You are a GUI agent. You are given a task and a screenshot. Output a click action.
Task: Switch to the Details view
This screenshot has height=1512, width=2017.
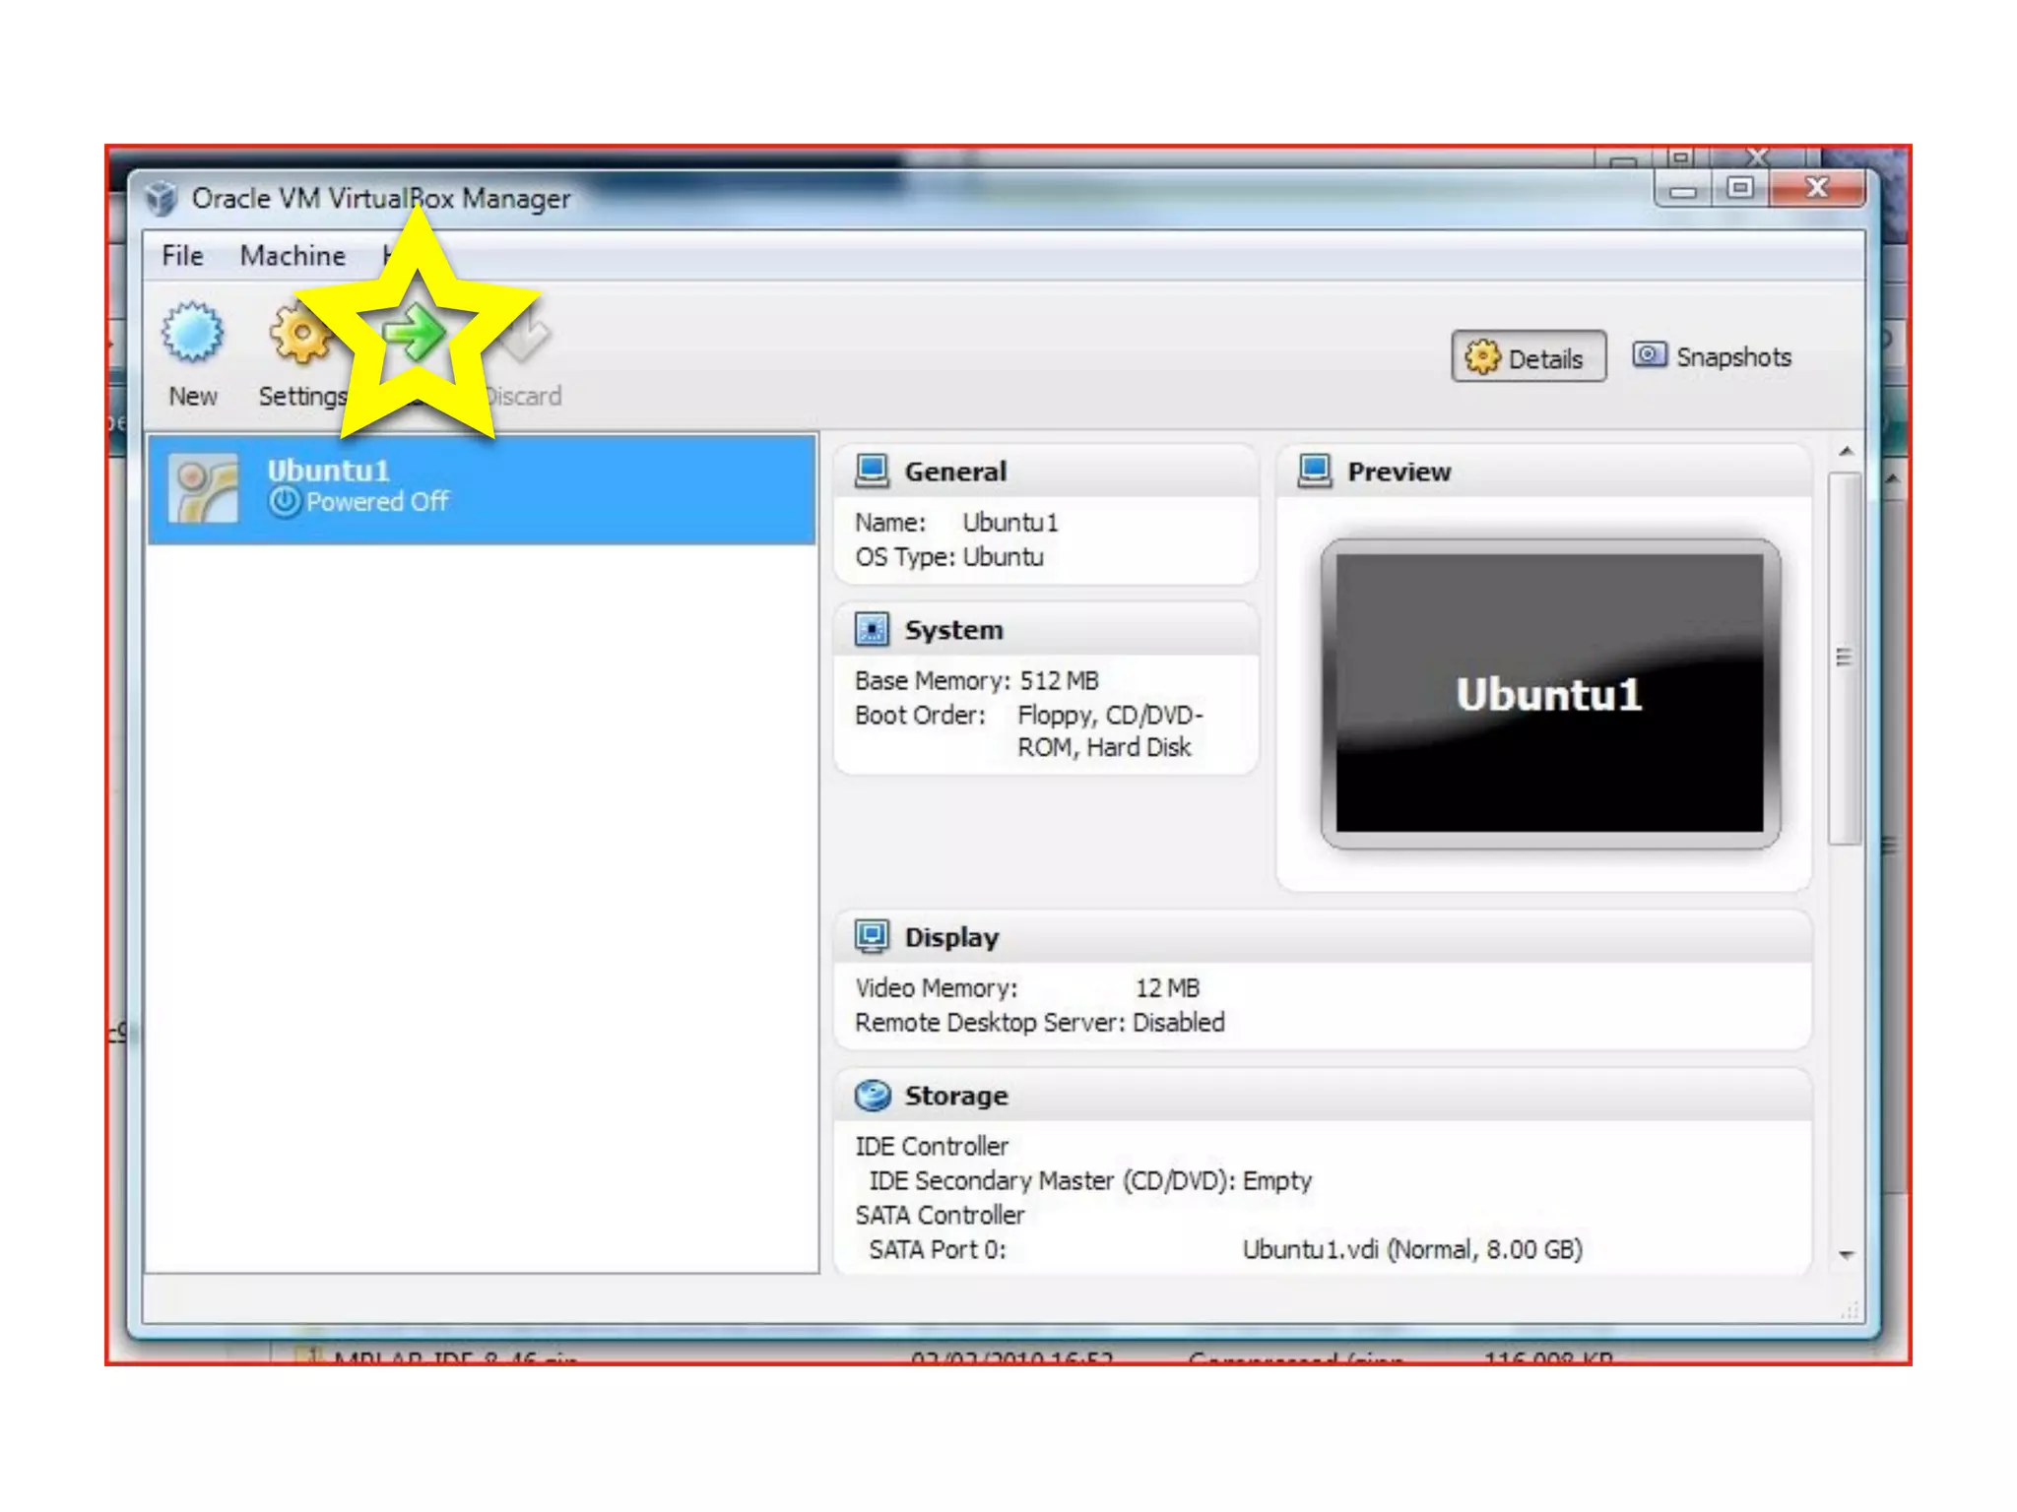tap(1528, 357)
